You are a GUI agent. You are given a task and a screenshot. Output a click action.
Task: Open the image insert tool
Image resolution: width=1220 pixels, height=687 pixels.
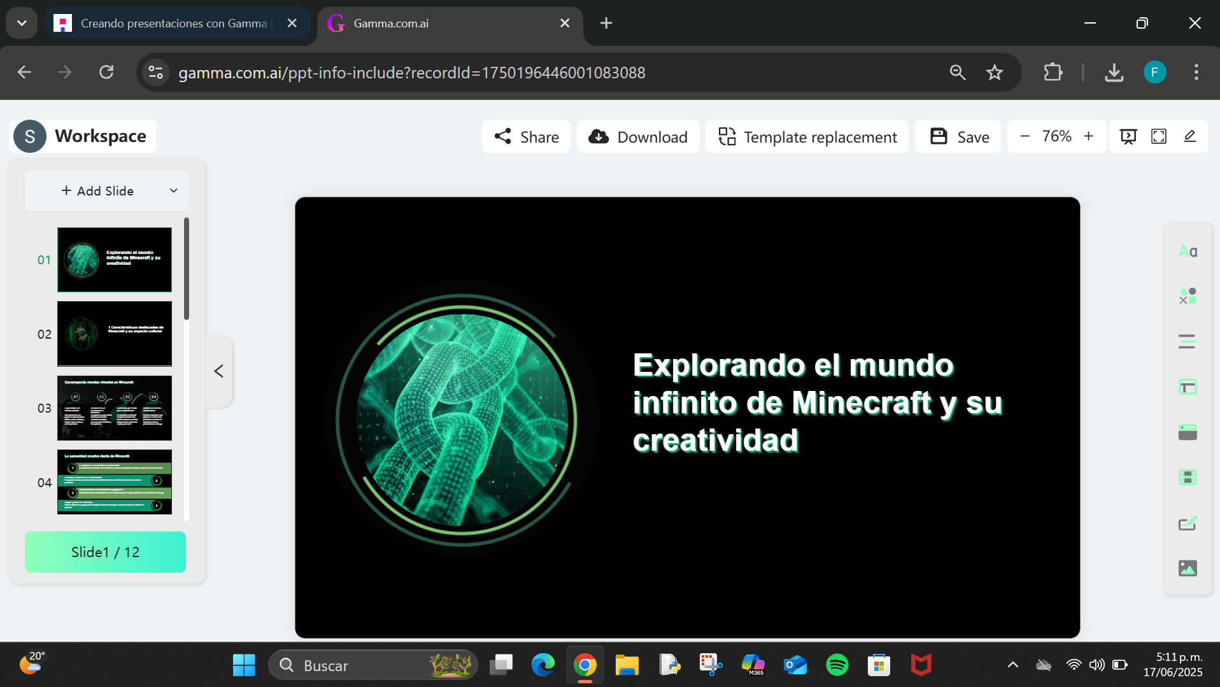pyautogui.click(x=1188, y=568)
